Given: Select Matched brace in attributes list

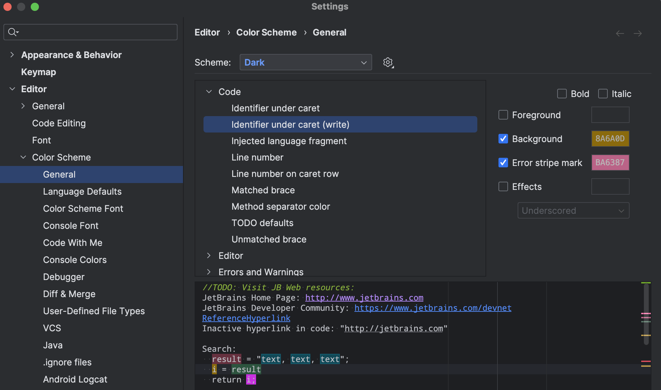Looking at the screenshot, I should point(263,190).
